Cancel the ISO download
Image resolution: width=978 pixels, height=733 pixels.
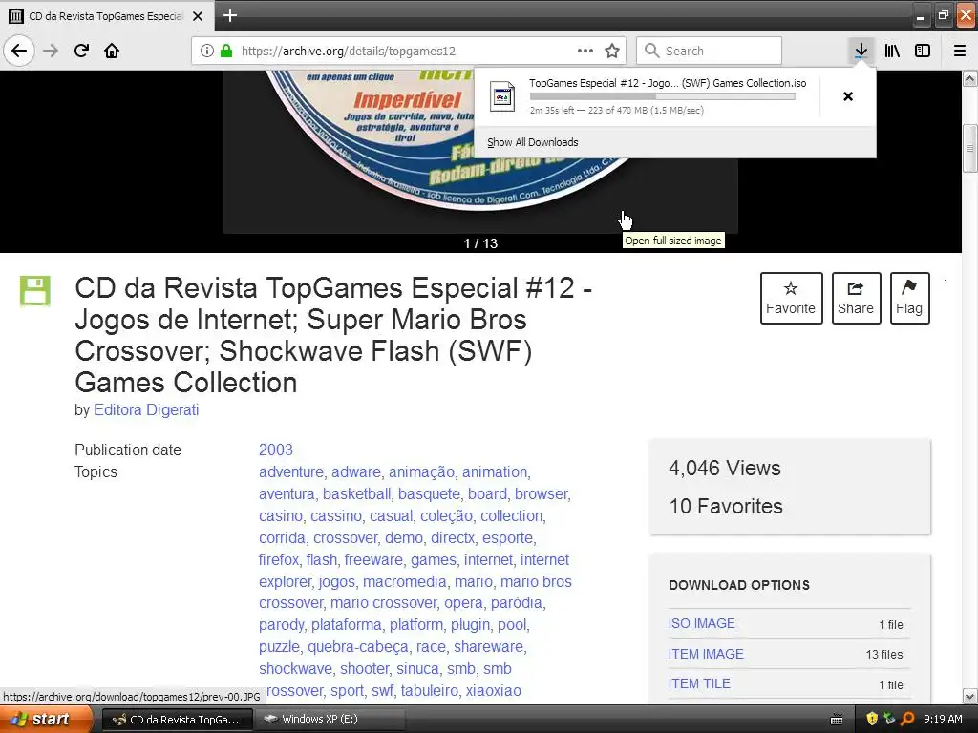[848, 96]
